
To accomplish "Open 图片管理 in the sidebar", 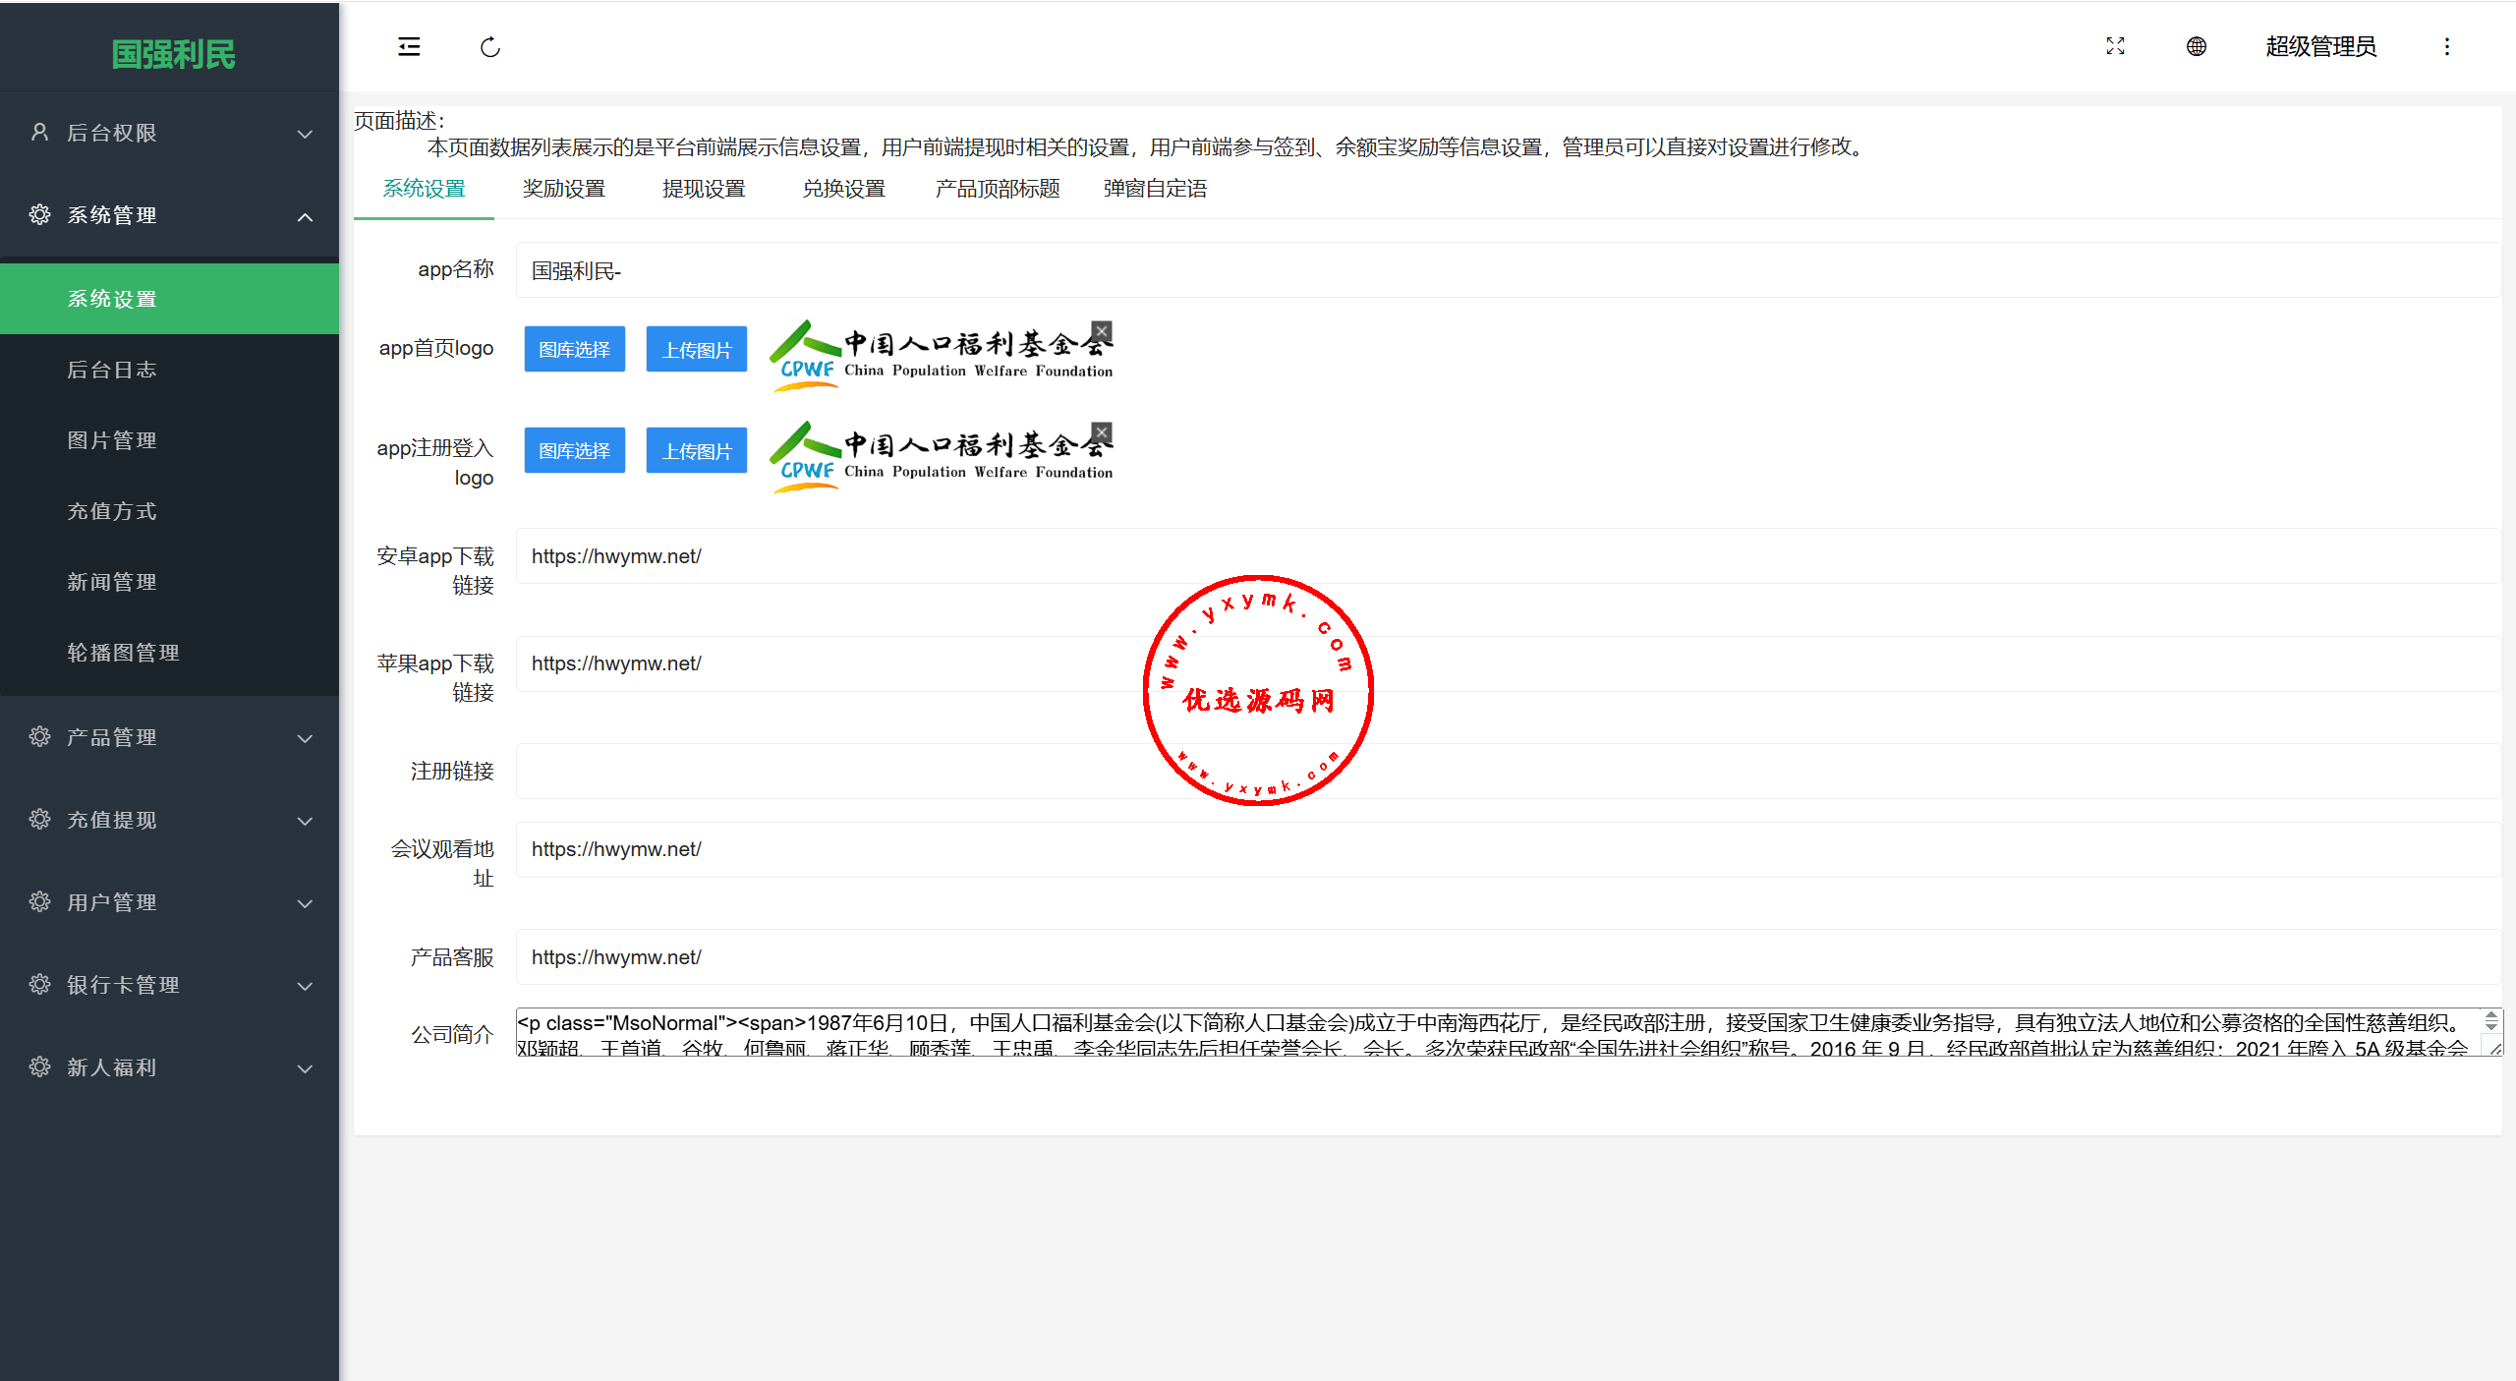I will point(169,440).
